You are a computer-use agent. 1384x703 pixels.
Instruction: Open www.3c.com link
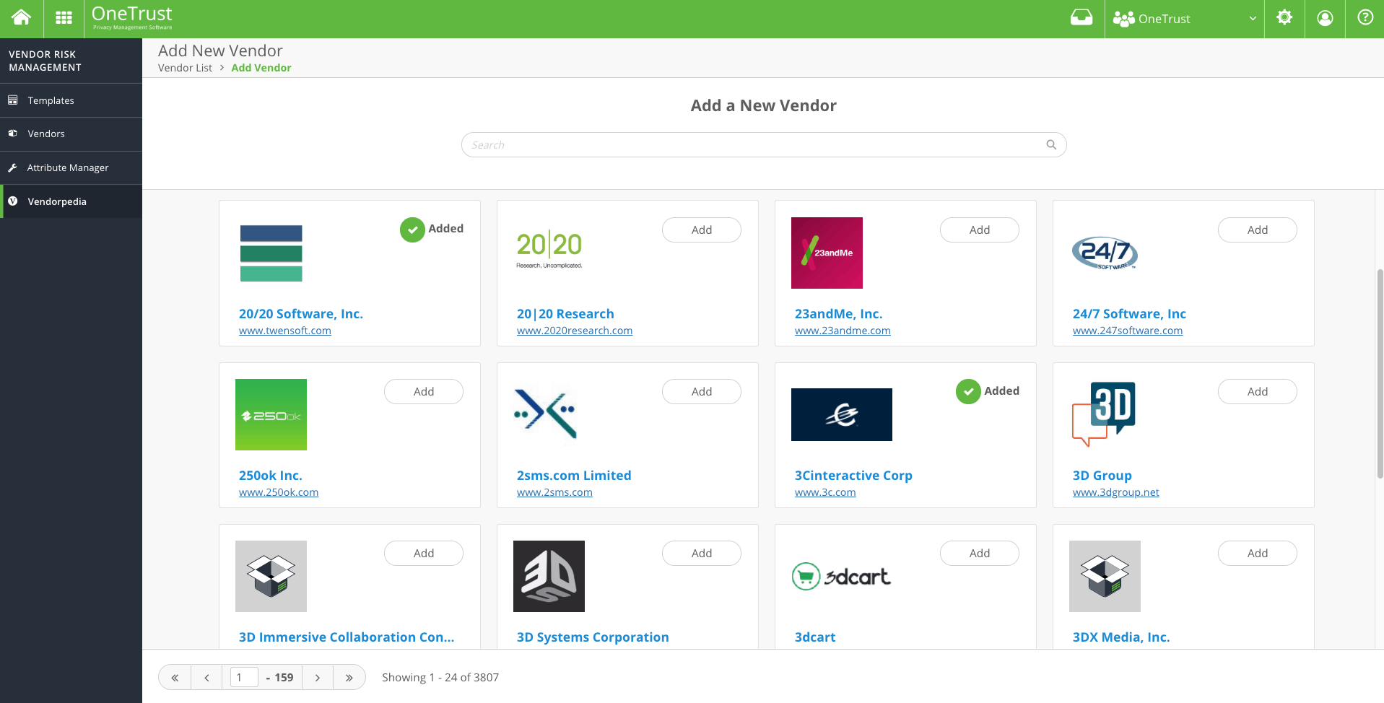(825, 492)
